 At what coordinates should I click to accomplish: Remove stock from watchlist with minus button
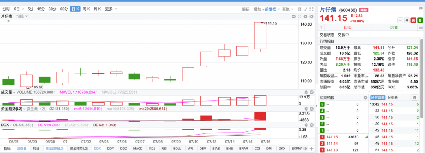click(x=400, y=20)
